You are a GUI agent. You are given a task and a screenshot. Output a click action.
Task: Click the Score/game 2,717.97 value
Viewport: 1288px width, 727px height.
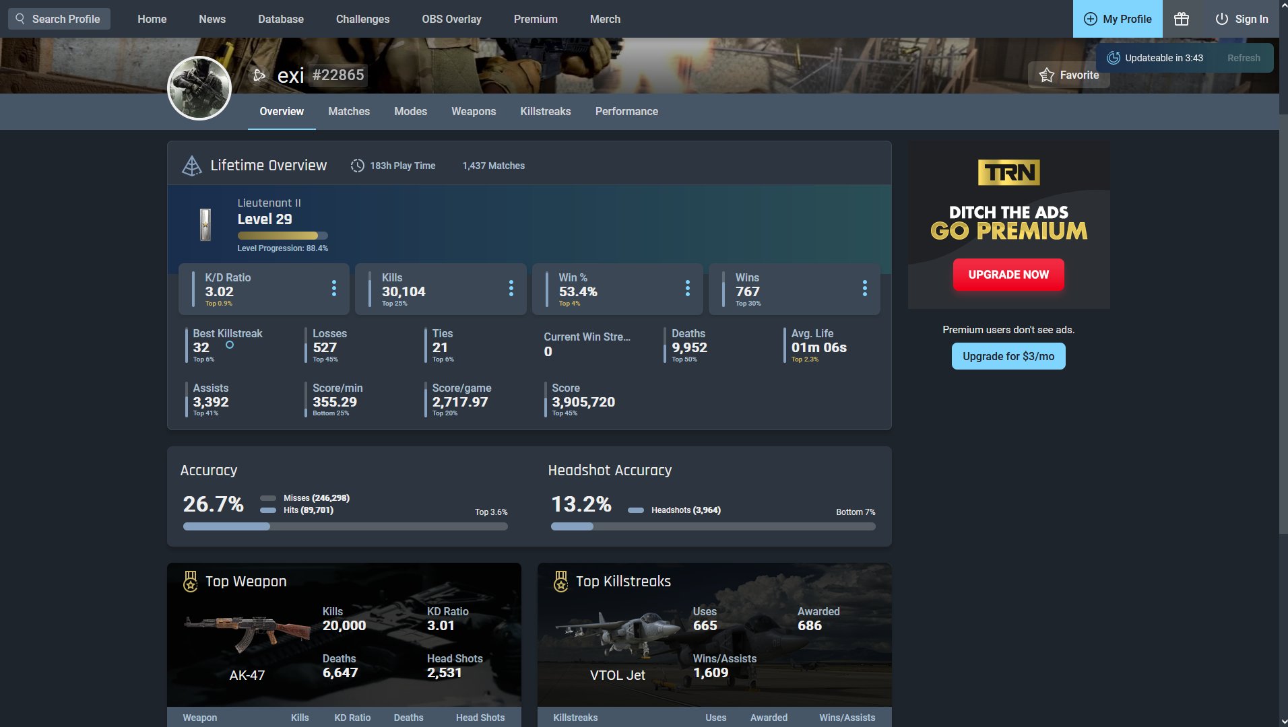(x=460, y=402)
